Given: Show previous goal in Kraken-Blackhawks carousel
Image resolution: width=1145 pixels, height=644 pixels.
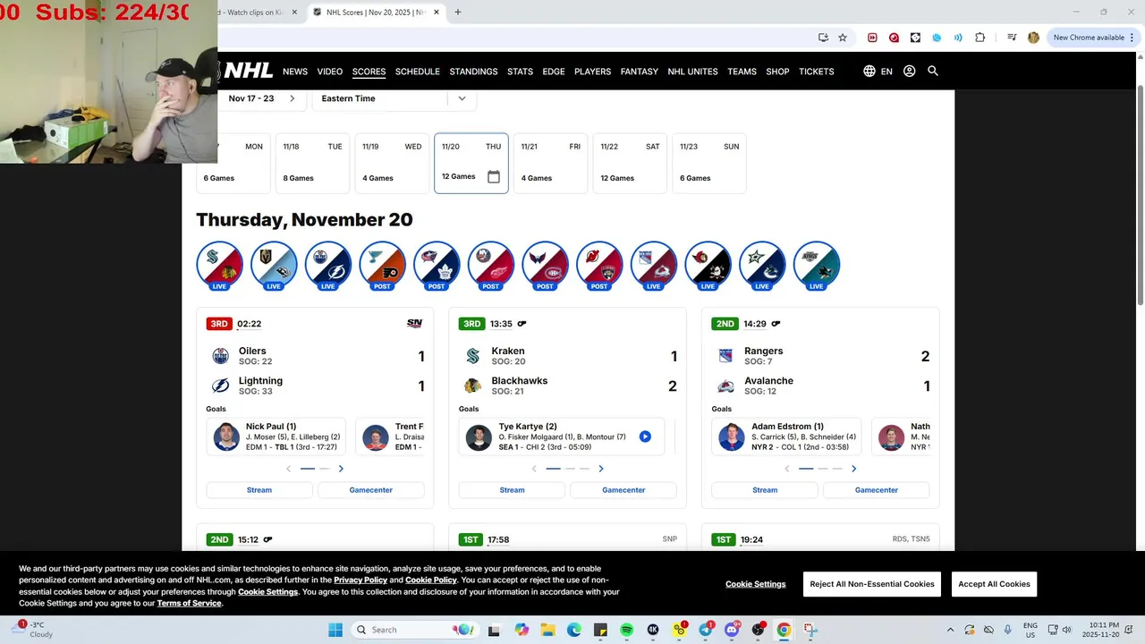Looking at the screenshot, I should click(x=534, y=469).
